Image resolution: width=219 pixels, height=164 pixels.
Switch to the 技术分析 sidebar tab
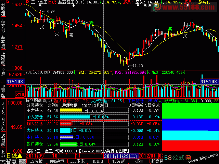click(3, 25)
